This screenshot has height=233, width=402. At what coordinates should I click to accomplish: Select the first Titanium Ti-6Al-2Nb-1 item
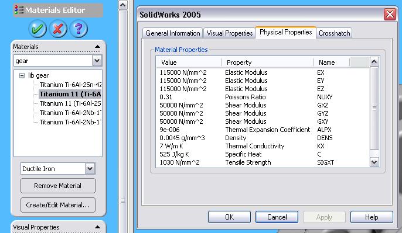tap(70, 113)
